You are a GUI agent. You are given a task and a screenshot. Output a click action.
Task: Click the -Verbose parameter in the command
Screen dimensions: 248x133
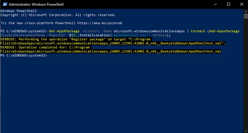(159, 35)
